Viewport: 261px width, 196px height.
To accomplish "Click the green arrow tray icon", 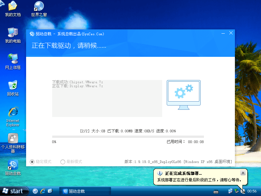I will click(237, 191).
